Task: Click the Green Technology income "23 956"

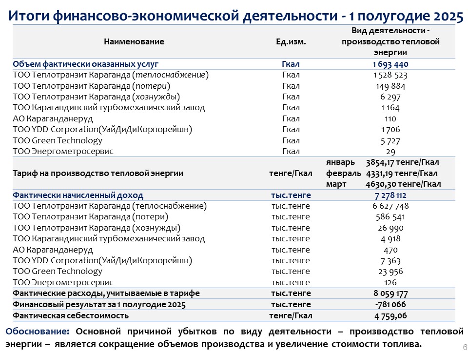Action: (x=390, y=272)
